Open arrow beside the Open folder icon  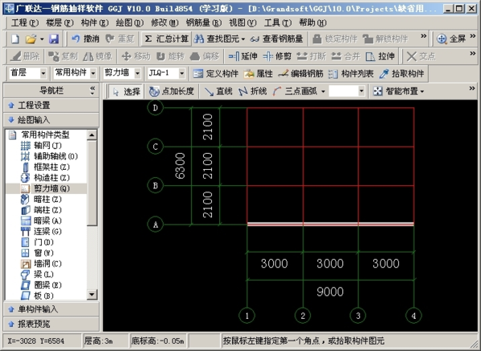tap(42, 39)
